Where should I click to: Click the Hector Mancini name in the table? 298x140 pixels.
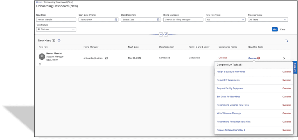[x=54, y=53]
